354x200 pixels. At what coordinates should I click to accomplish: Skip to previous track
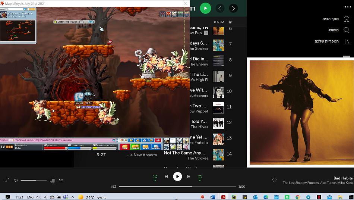pos(166,176)
